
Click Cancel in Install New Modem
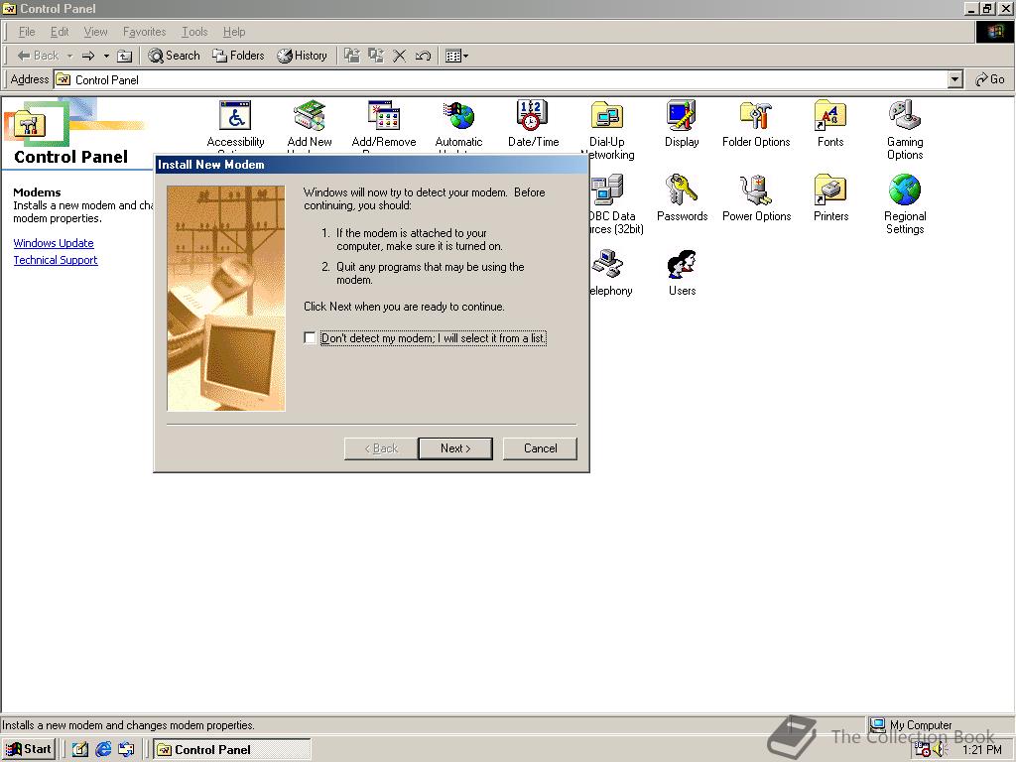[x=540, y=448]
